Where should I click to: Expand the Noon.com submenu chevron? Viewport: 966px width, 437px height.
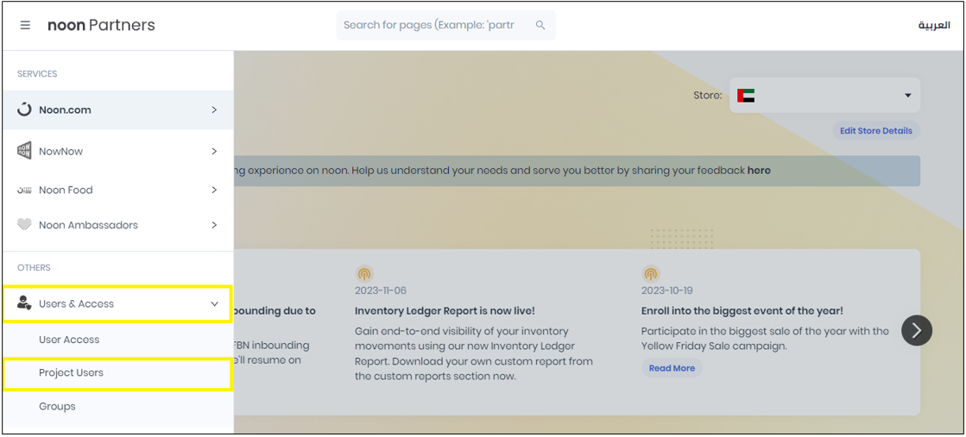[x=214, y=110]
